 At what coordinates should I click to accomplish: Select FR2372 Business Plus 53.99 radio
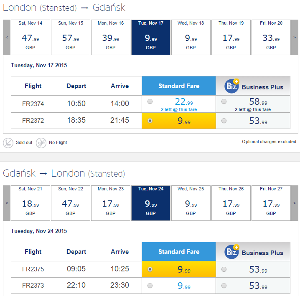[224, 121]
